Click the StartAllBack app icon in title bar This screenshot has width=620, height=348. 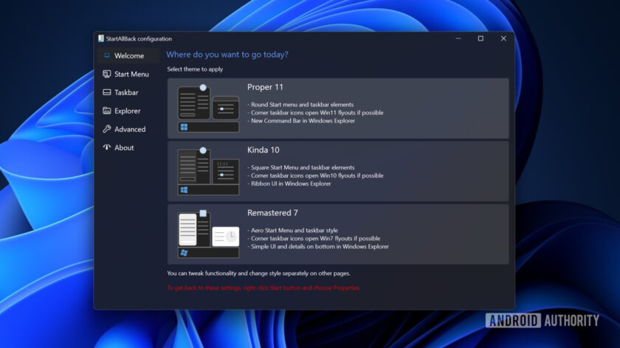[x=101, y=38]
